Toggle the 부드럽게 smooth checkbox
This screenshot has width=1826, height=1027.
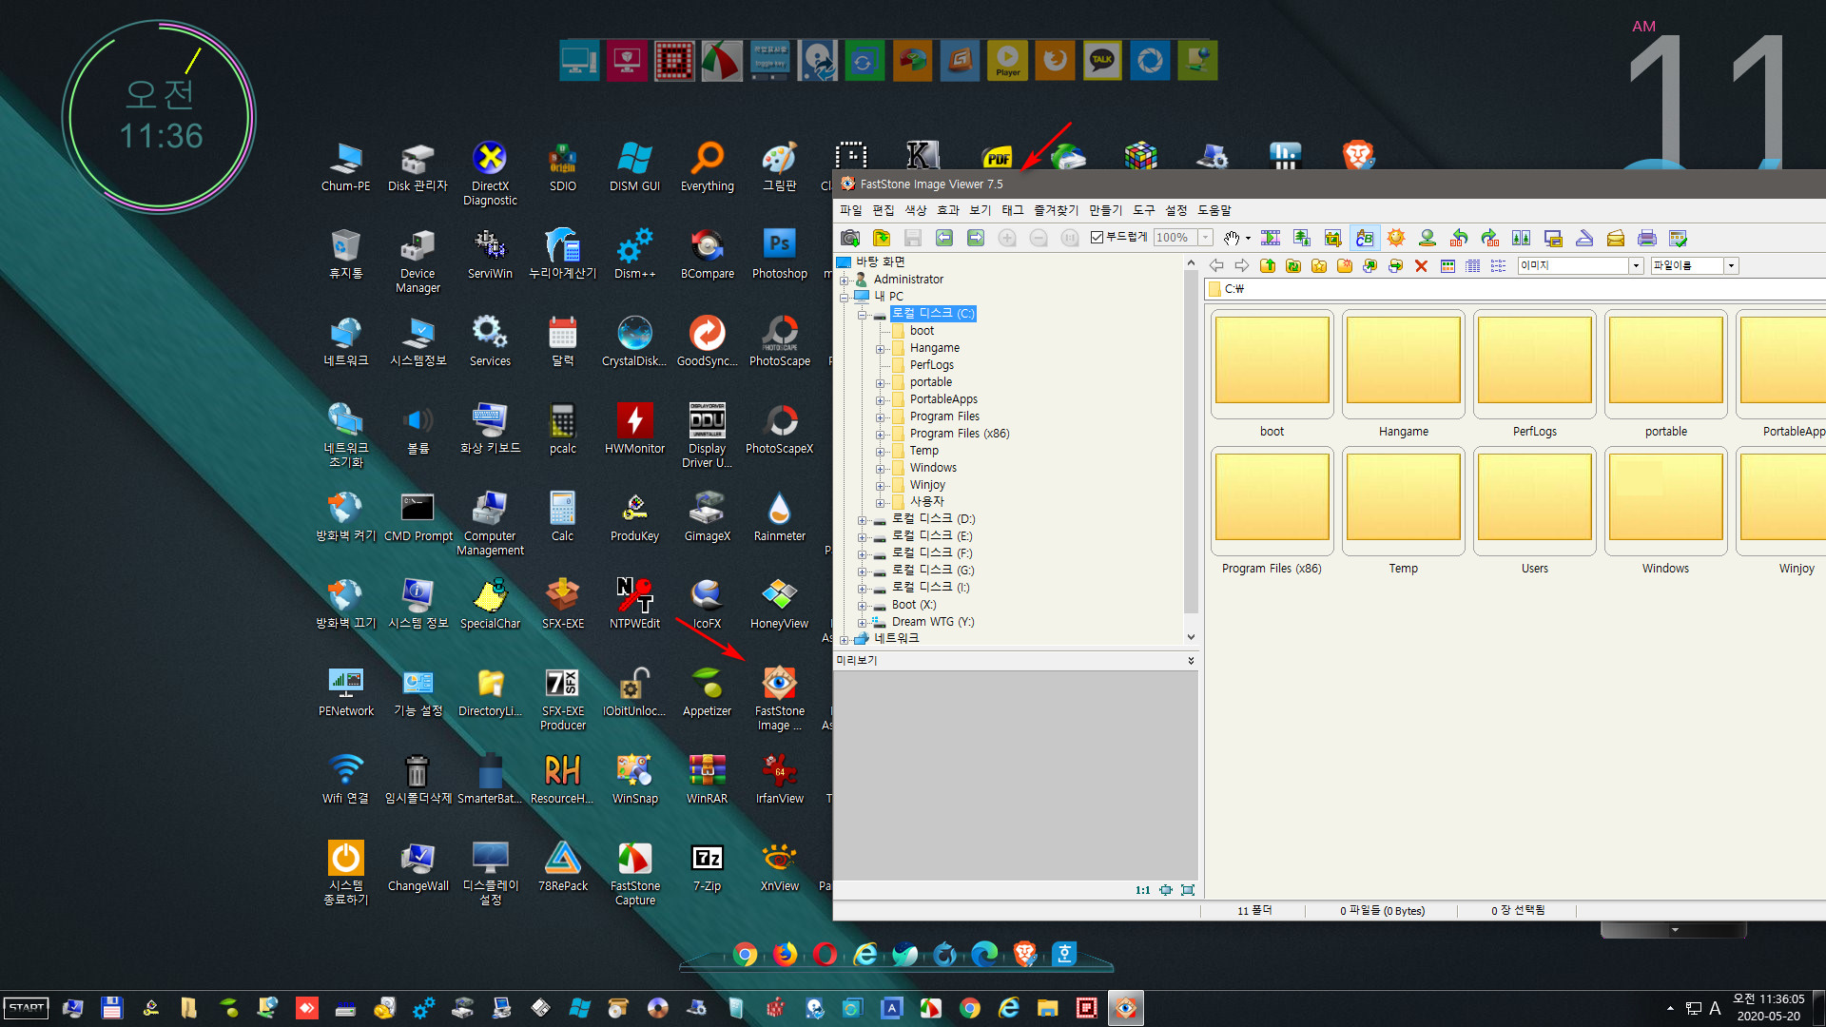(x=1097, y=237)
